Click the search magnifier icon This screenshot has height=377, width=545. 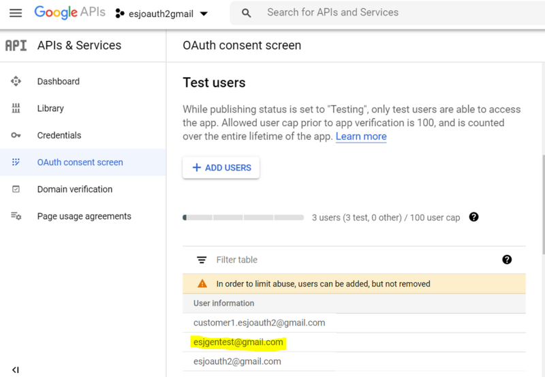246,13
